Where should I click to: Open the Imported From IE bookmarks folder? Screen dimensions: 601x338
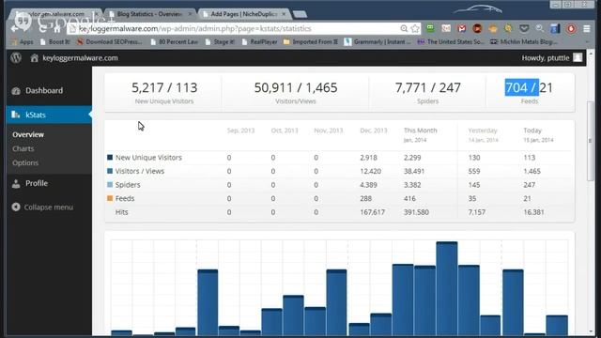coord(311,41)
